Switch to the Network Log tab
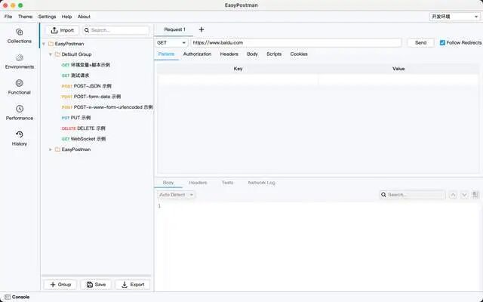The height and width of the screenshot is (302, 483). point(262,183)
